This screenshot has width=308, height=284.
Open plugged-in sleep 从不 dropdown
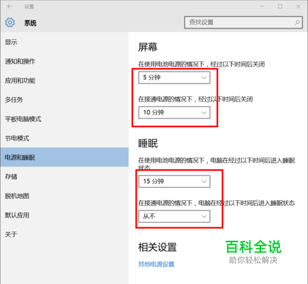point(174,216)
